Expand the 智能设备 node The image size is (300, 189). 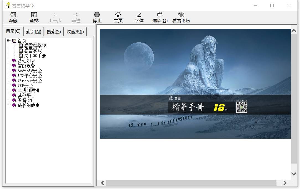click(8, 66)
